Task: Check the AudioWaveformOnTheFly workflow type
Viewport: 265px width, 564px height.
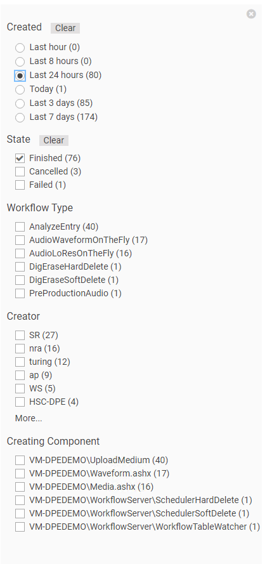Action: click(x=20, y=240)
